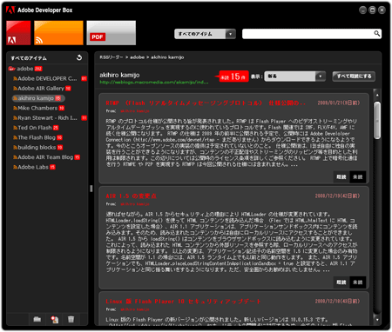Open the 表示 display filter dropdown
Image resolution: width=392 pixels, height=332 pixels.
(x=294, y=76)
